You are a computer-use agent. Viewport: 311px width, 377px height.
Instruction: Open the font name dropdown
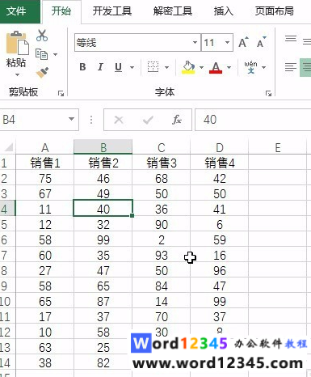coord(195,42)
